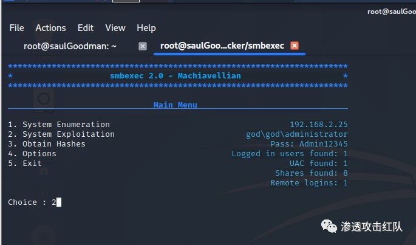416x245 pixels.
Task: Click the System Exploitation menu line
Action: [x=61, y=134]
